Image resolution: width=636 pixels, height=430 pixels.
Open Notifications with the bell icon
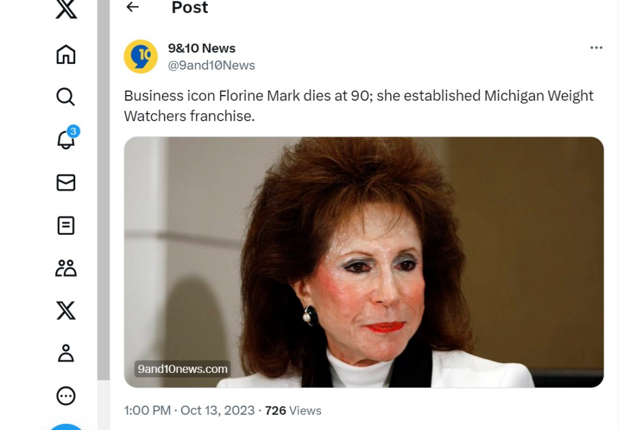(x=65, y=140)
